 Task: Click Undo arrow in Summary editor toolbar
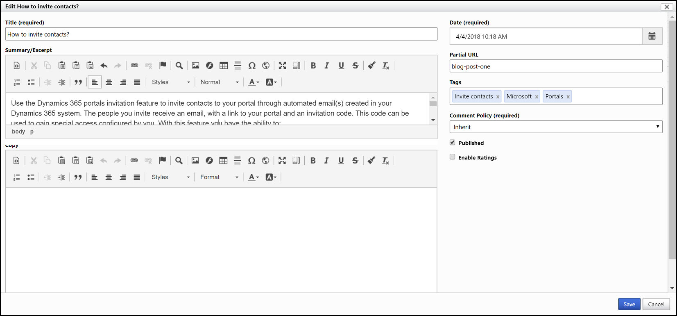pyautogui.click(x=104, y=66)
